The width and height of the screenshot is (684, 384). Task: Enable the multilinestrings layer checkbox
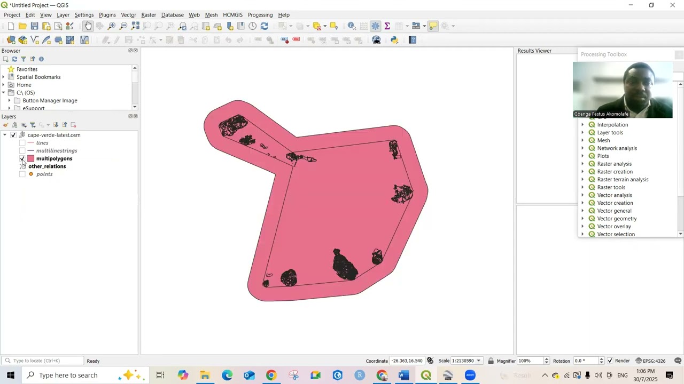point(22,151)
